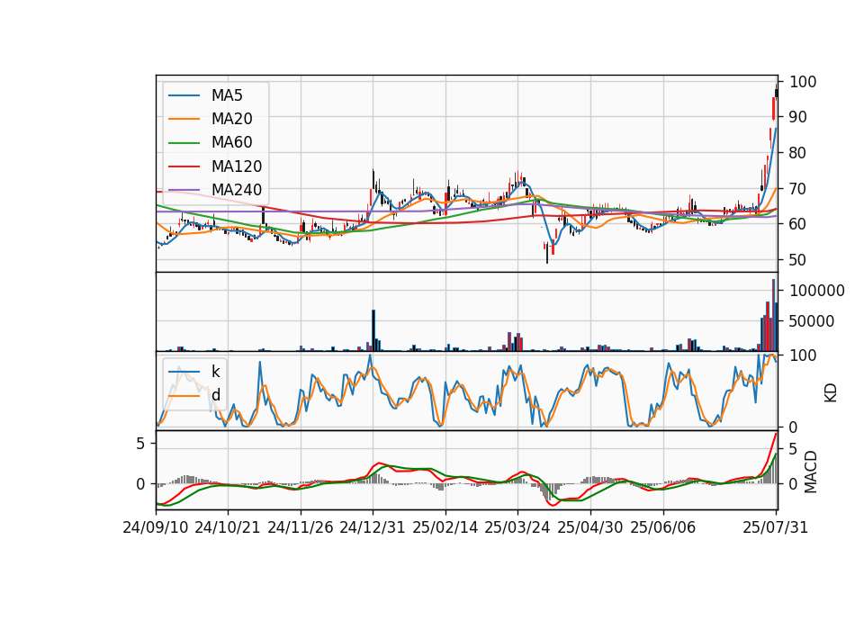Click the MA20 legend label
Viewport: 864px width, 621px height.
point(231,119)
